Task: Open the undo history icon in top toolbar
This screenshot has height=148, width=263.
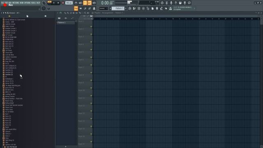Action: [x=162, y=3]
